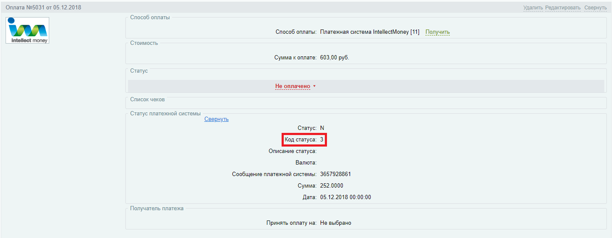Click Не выбрано next to Принять оплату на
The width and height of the screenshot is (612, 238).
[336, 223]
